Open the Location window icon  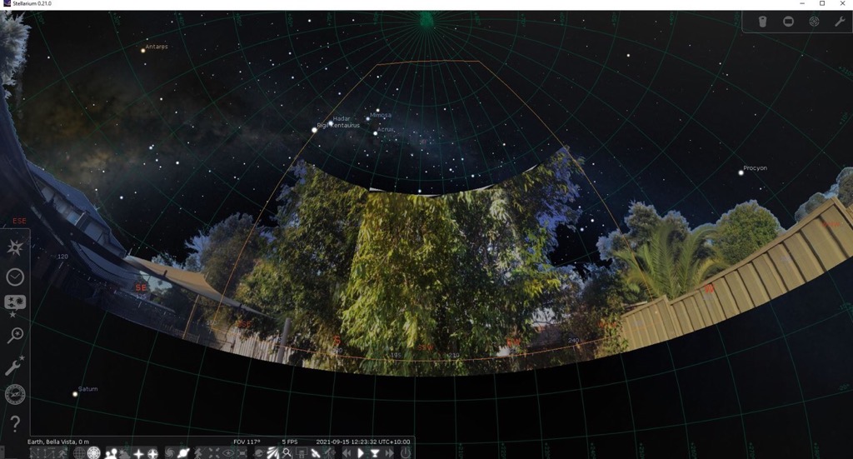(x=15, y=248)
